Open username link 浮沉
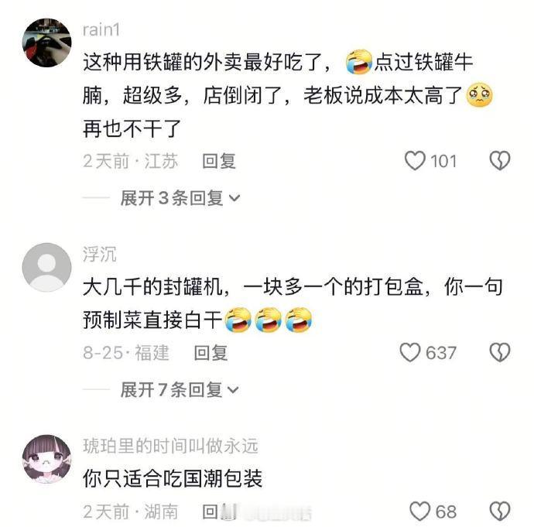The height and width of the screenshot is (527, 534). (x=99, y=255)
